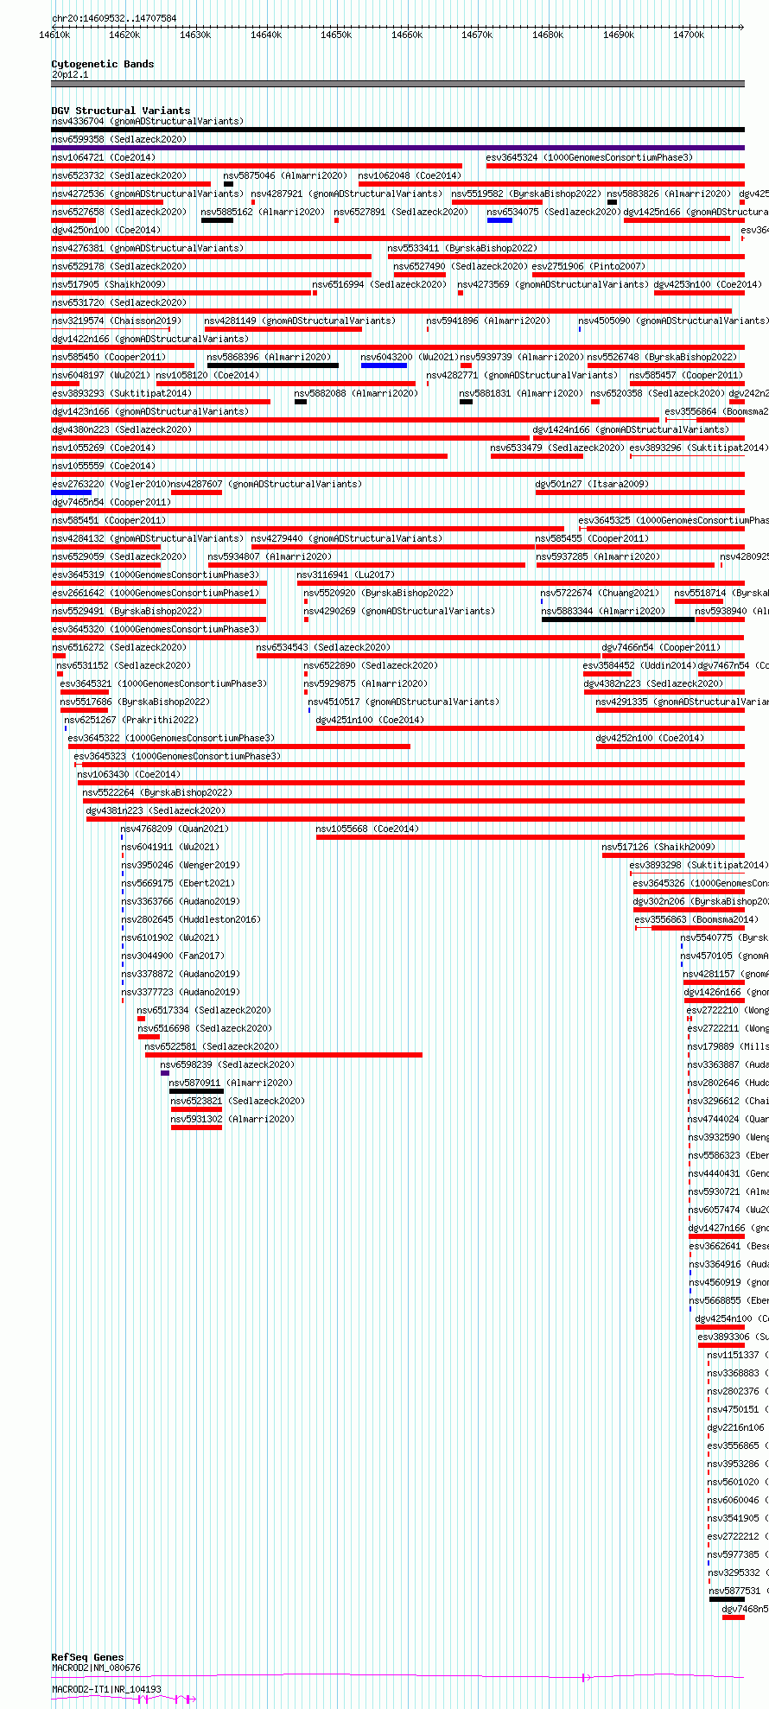Screen dimensions: 769x1709
Task: Select the esv3893293 Suktitipat2014 label
Action: 122,393
